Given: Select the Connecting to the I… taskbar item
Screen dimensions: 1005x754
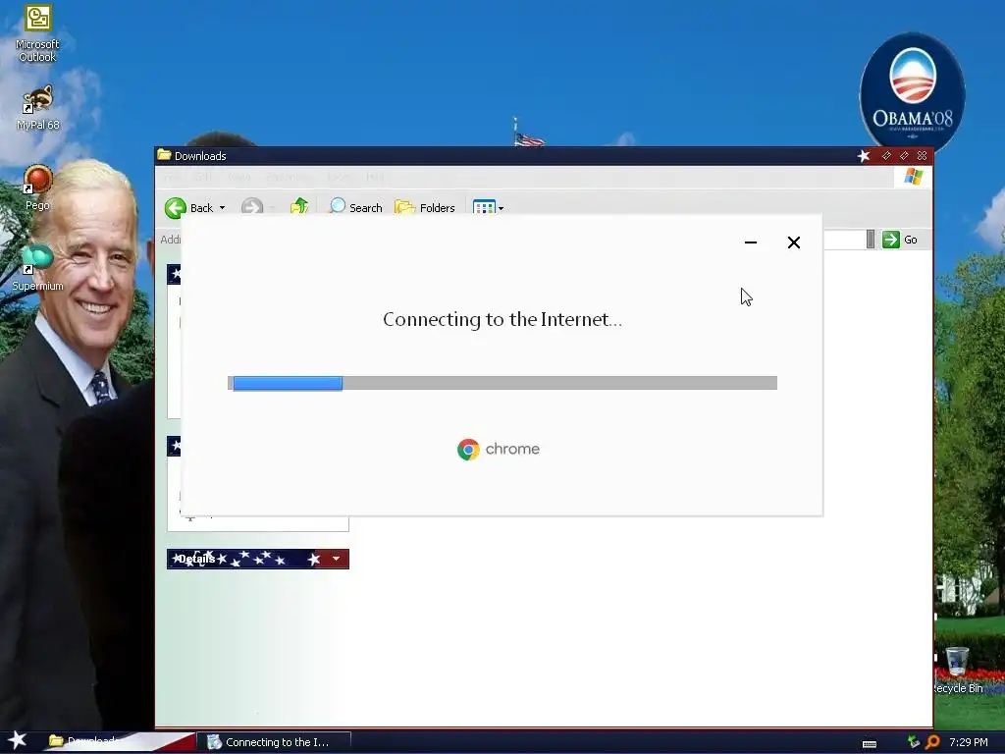Looking at the screenshot, I should 273,742.
